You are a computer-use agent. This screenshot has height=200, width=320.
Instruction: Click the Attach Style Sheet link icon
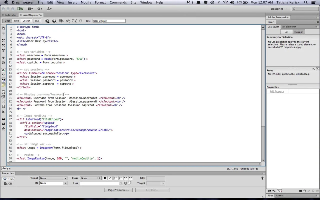(x=300, y=191)
